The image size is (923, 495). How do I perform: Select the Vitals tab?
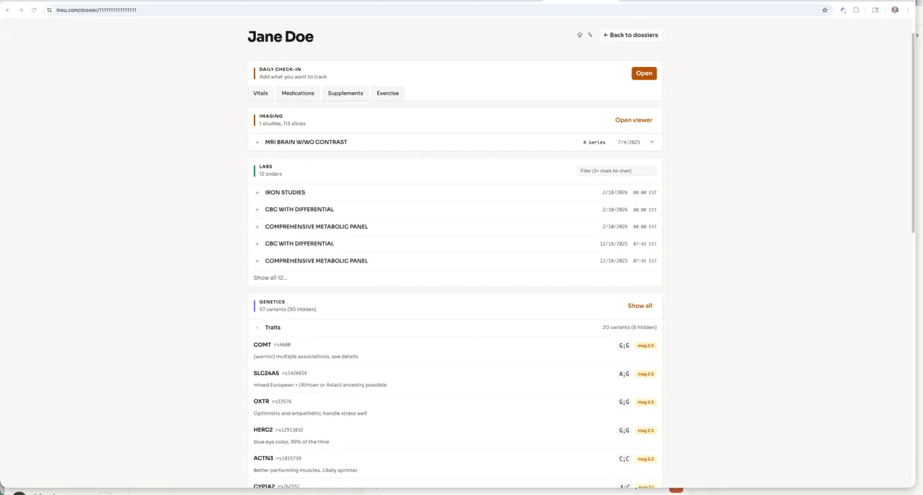260,93
